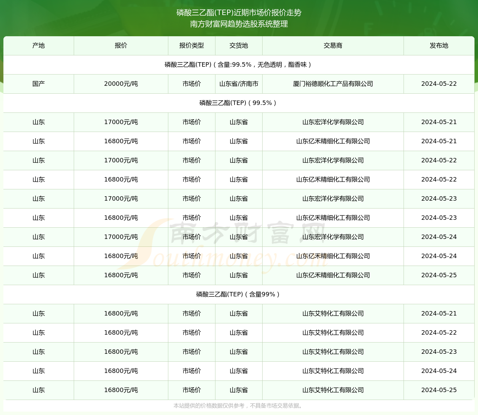This screenshot has width=478, height=415.
Task: Click 山东宏洋化学有限公司 in 2024-05-21 row
Action: tap(333, 122)
